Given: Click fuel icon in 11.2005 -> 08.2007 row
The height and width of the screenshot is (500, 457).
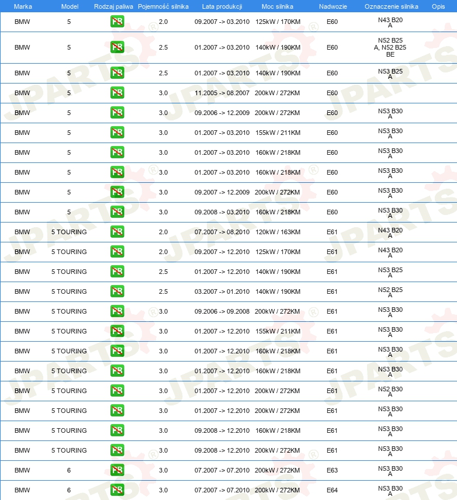Looking at the screenshot, I should [117, 93].
